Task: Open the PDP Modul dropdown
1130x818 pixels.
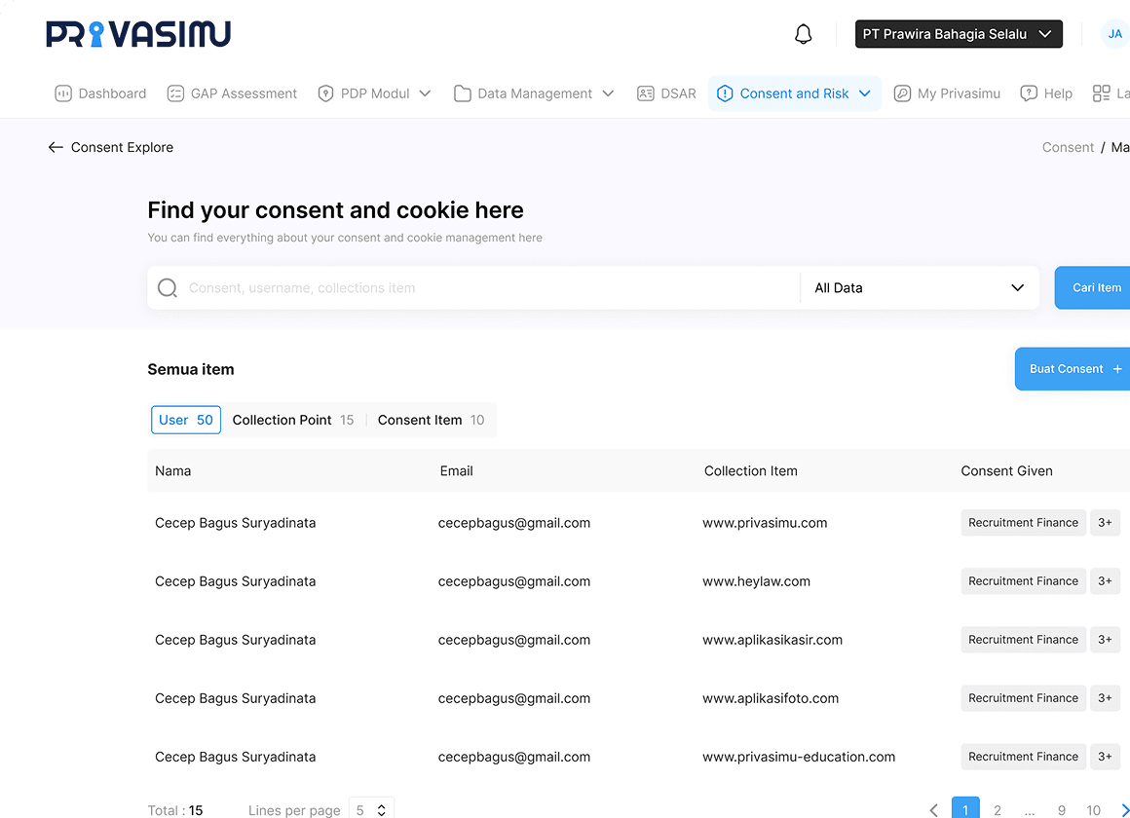Action: 375,93
